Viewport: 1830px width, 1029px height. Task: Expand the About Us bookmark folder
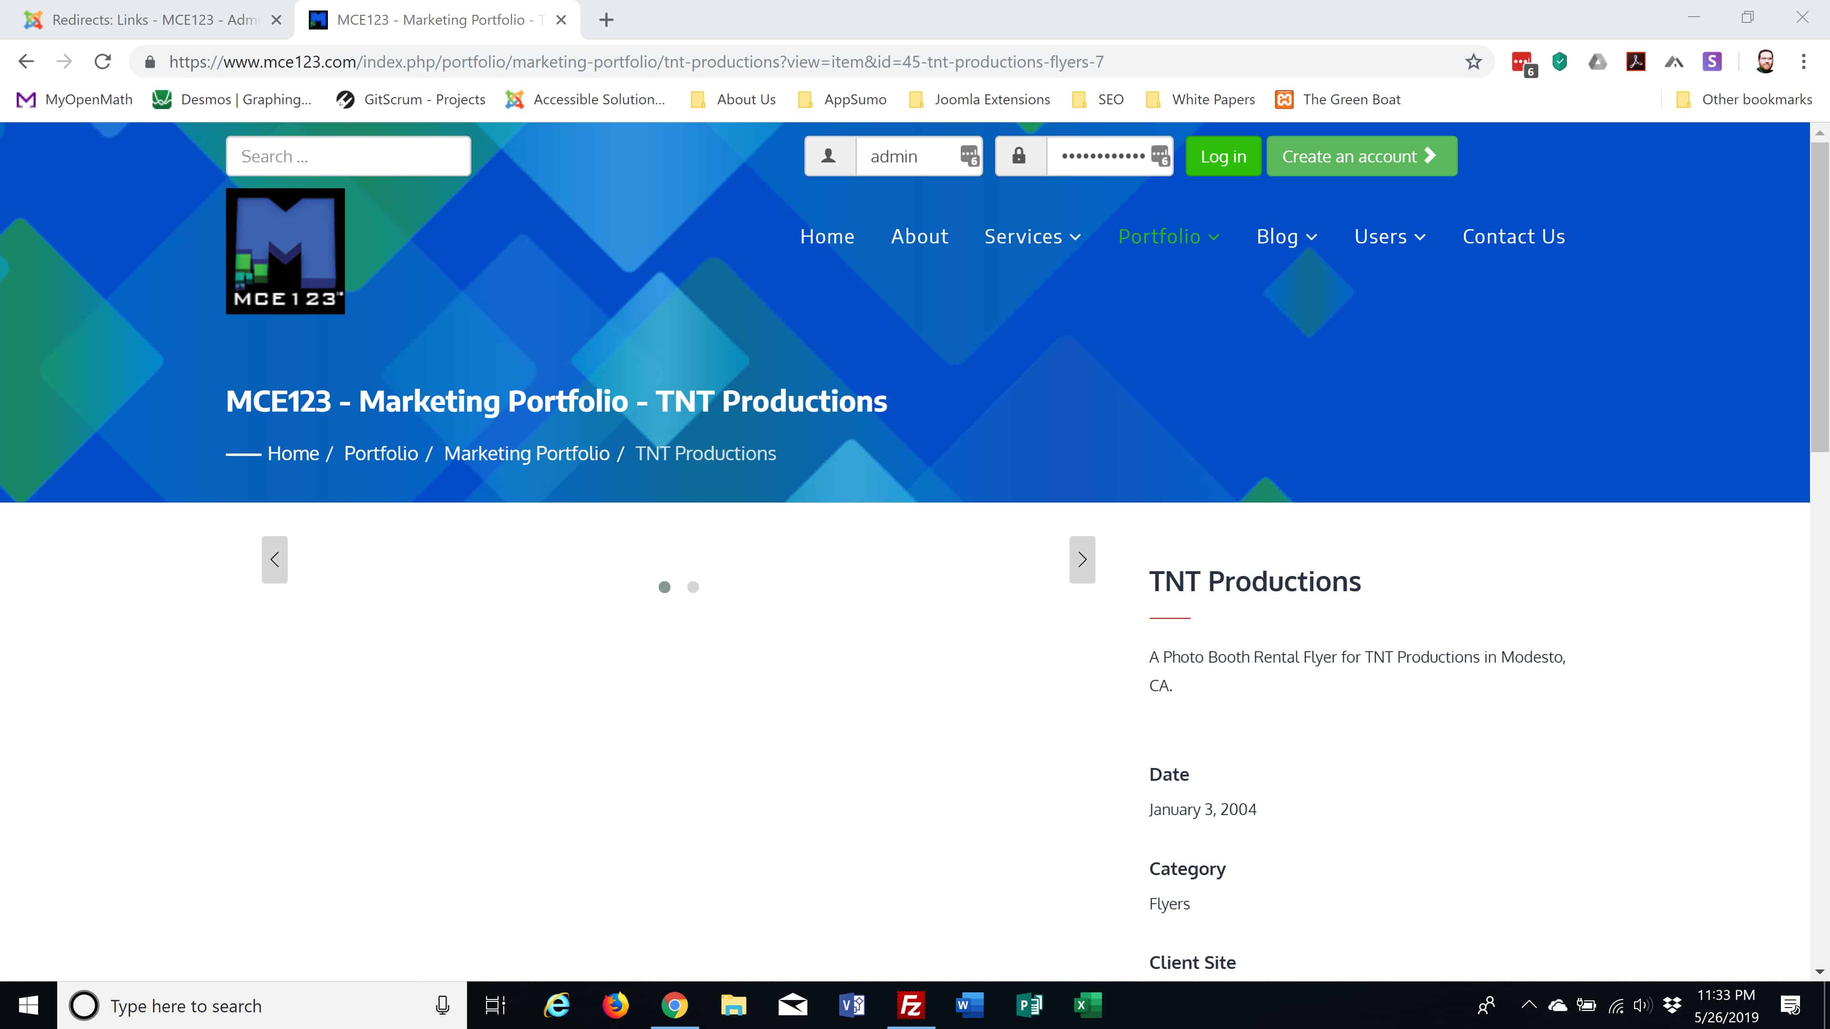pyautogui.click(x=733, y=100)
